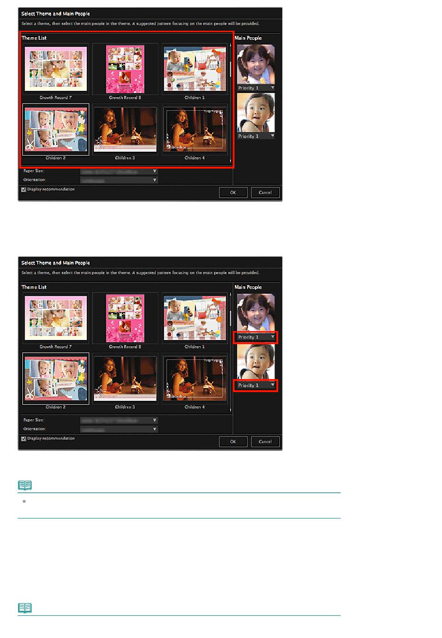The height and width of the screenshot is (638, 442).
Task: Open first Priority 1 dropdown in lower dialog
Action: coord(256,337)
